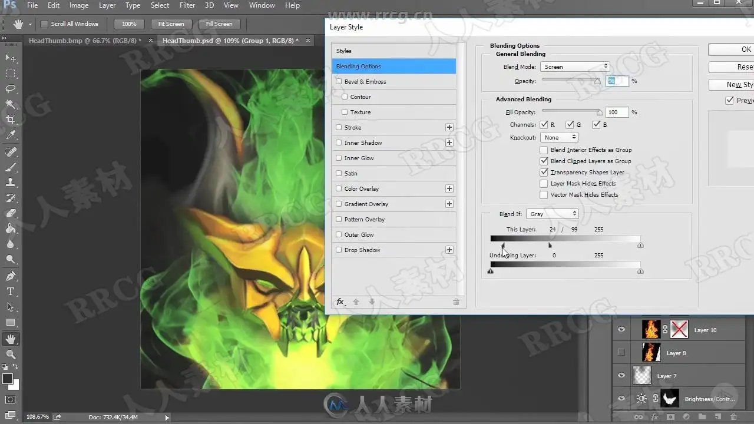Add another Gradient Overlay with plus button
This screenshot has height=424, width=754.
[449, 204]
